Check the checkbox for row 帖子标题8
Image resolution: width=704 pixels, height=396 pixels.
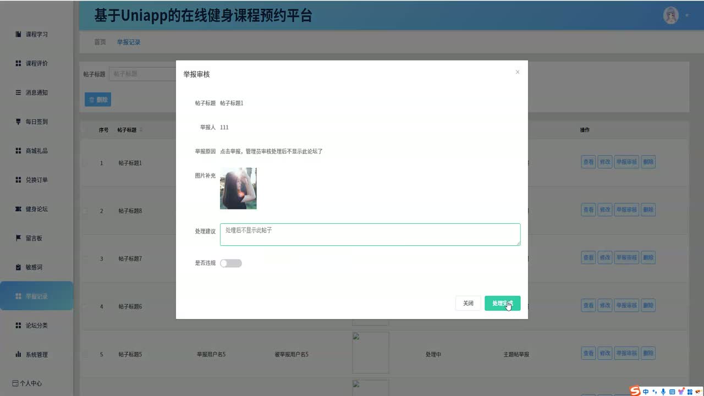click(x=85, y=211)
